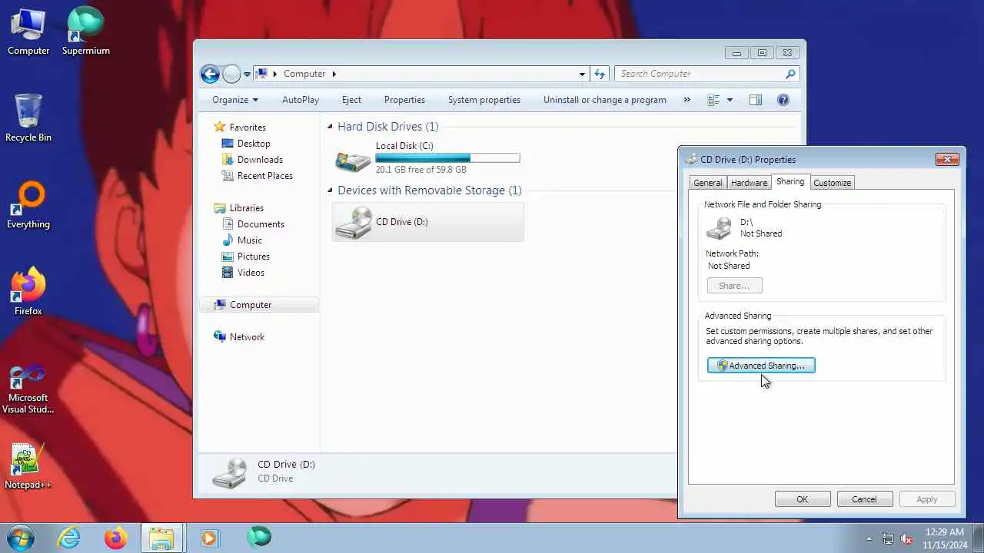Click System properties in toolbar

[484, 100]
